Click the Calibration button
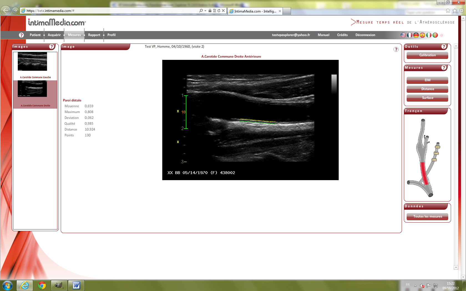This screenshot has height=291, width=466. coord(427,55)
